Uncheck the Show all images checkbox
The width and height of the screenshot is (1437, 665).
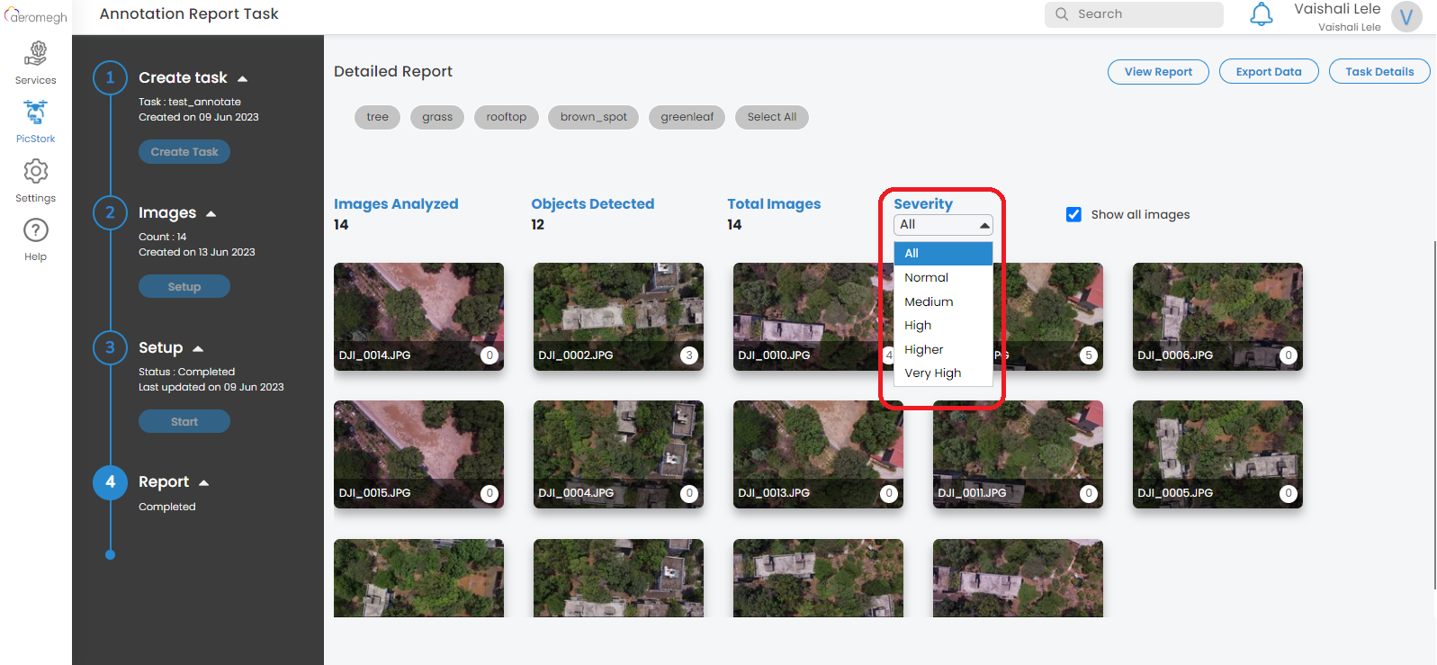coord(1073,214)
